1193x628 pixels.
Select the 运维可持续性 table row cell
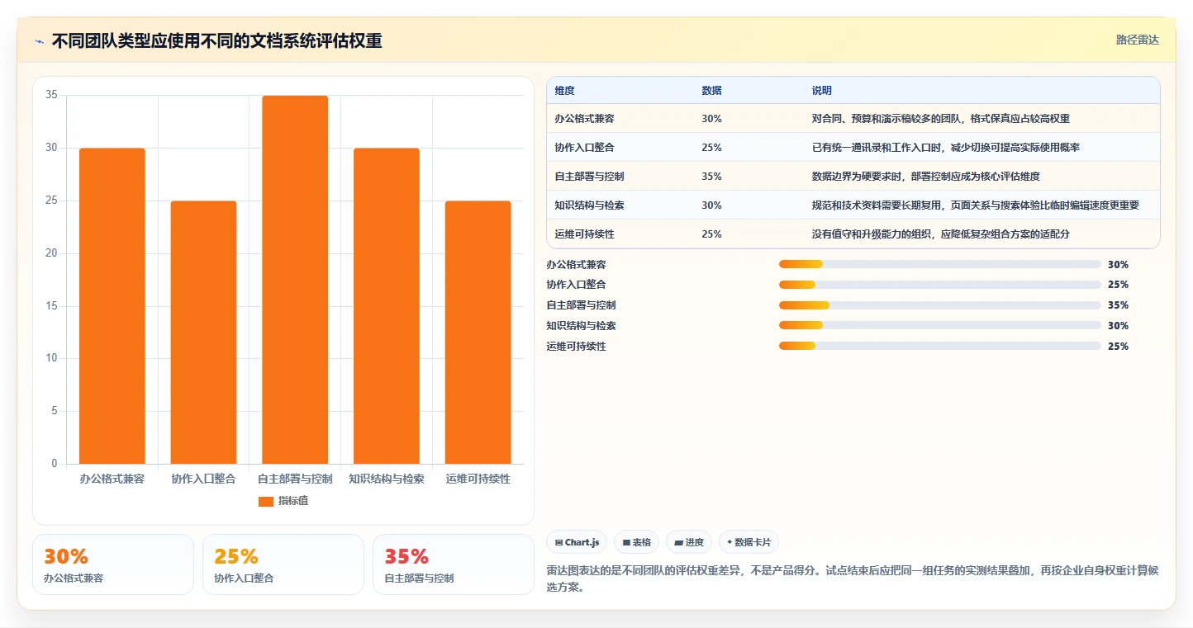click(x=585, y=234)
